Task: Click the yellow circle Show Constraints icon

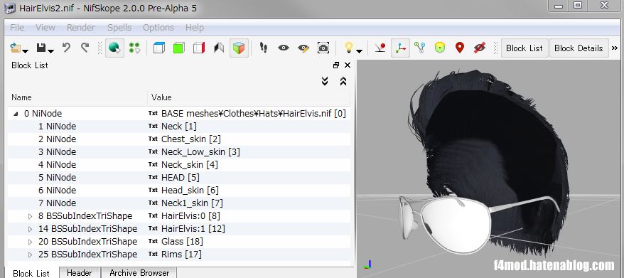Action: (440, 48)
